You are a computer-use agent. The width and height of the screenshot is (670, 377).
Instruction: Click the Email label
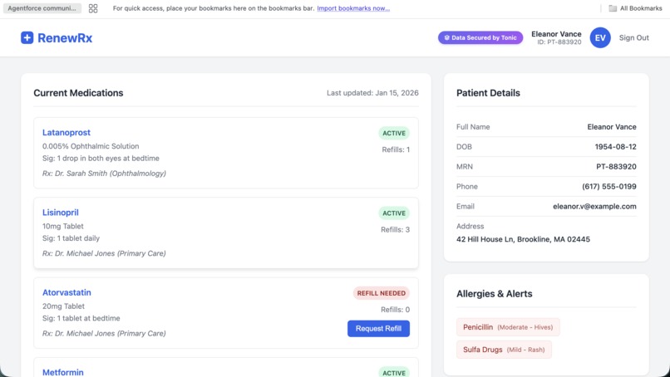466,206
